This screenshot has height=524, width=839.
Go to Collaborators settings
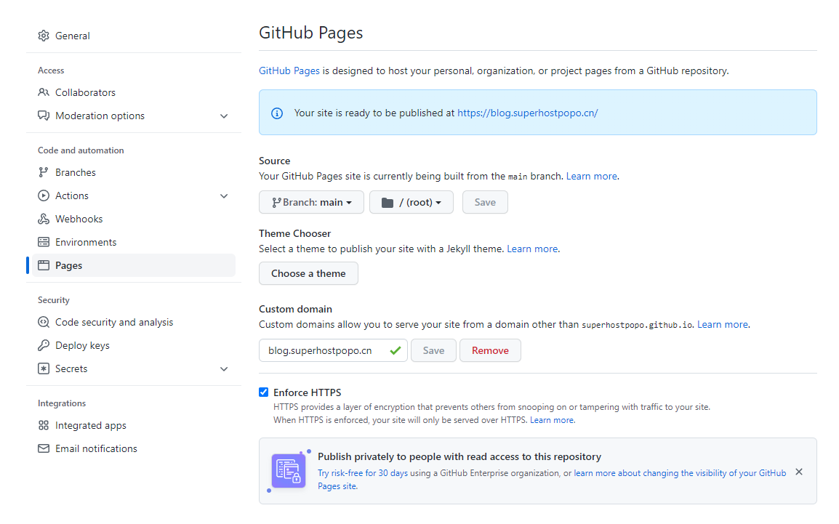click(x=134, y=92)
